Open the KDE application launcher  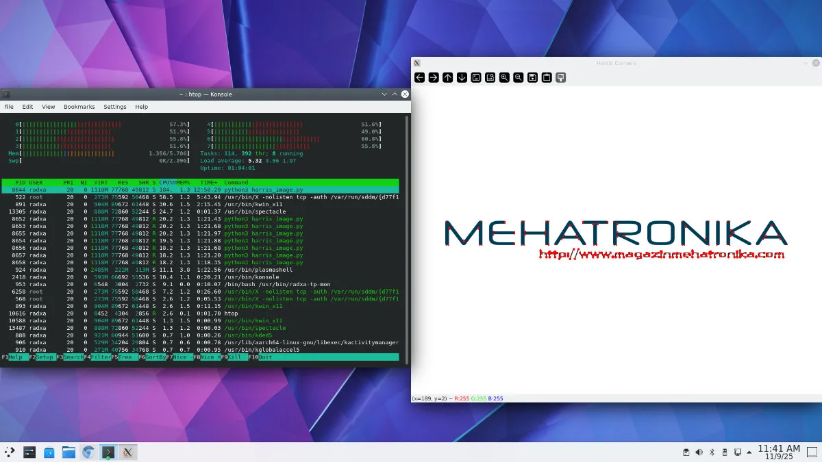point(10,452)
